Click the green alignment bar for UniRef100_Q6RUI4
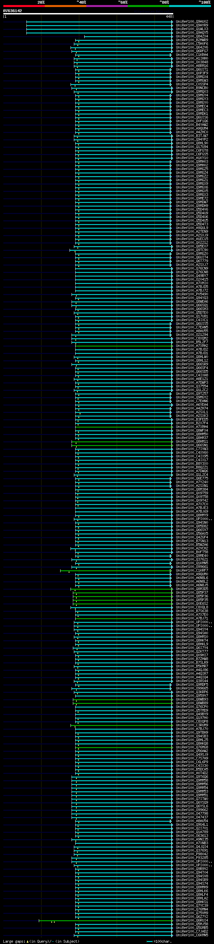This screenshot has width=214, height=944. (x=106, y=921)
